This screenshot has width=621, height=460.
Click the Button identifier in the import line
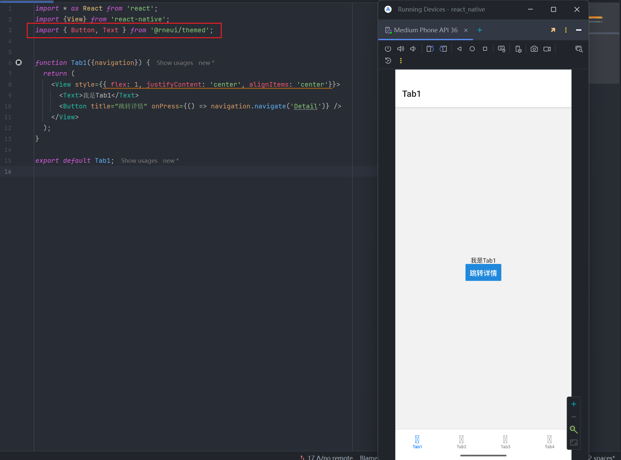click(83, 30)
